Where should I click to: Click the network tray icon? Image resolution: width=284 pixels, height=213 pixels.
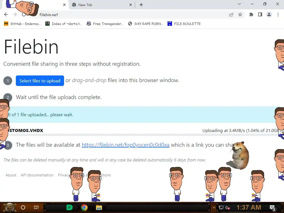coord(221,207)
